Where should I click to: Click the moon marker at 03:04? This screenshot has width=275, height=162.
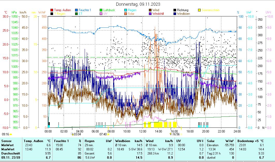(x=73, y=134)
